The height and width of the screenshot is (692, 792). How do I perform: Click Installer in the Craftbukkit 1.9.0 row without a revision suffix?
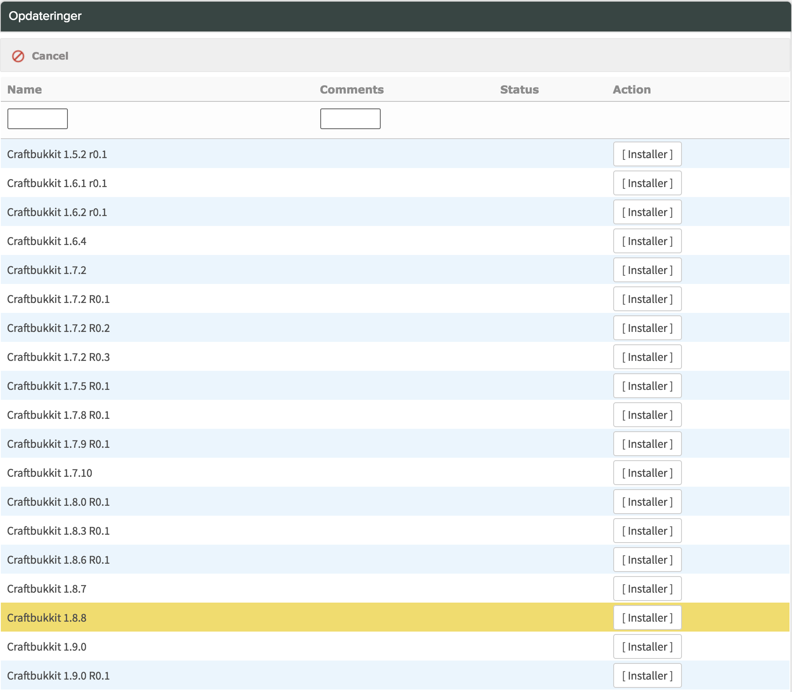click(648, 646)
